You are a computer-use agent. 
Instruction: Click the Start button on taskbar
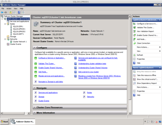(4, 122)
